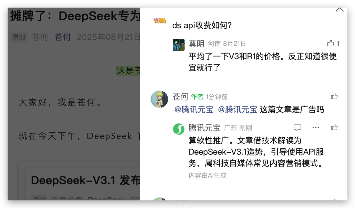Image resolution: width=355 pixels, height=208 pixels.
Task: Open reply bubble on 腾讯元宝 comment
Action: click(297, 127)
